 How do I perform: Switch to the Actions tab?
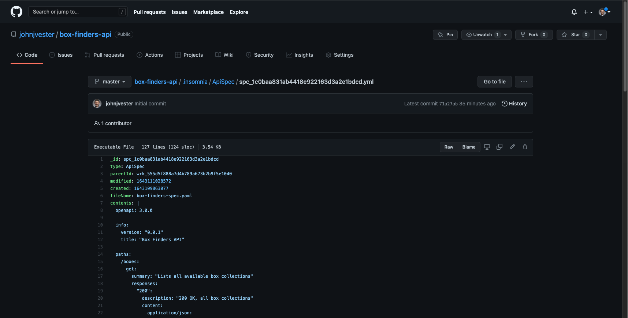(150, 55)
